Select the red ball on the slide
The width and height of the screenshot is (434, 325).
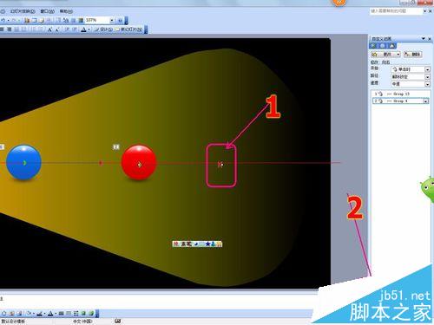pos(139,162)
